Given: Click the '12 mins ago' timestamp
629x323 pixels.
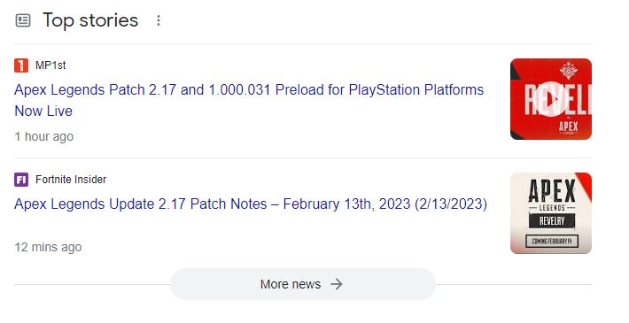Looking at the screenshot, I should pos(48,247).
